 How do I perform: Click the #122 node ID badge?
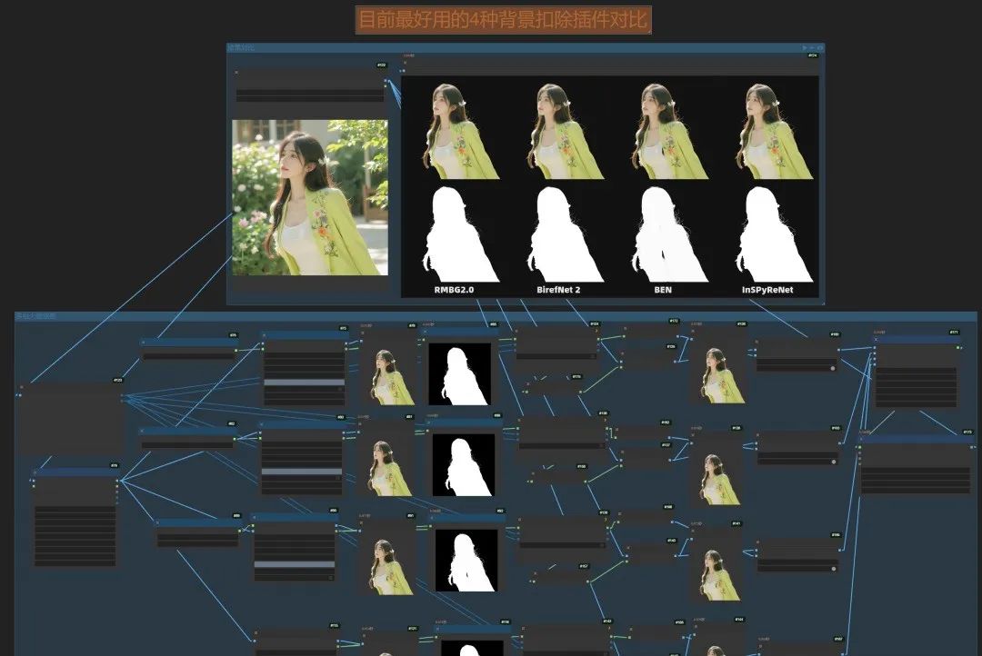(381, 65)
